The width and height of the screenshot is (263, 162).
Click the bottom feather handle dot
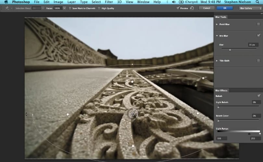(133, 146)
